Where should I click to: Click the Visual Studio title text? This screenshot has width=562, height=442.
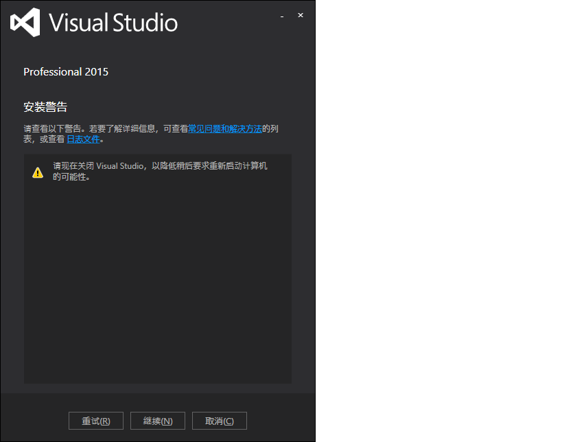tap(113, 23)
